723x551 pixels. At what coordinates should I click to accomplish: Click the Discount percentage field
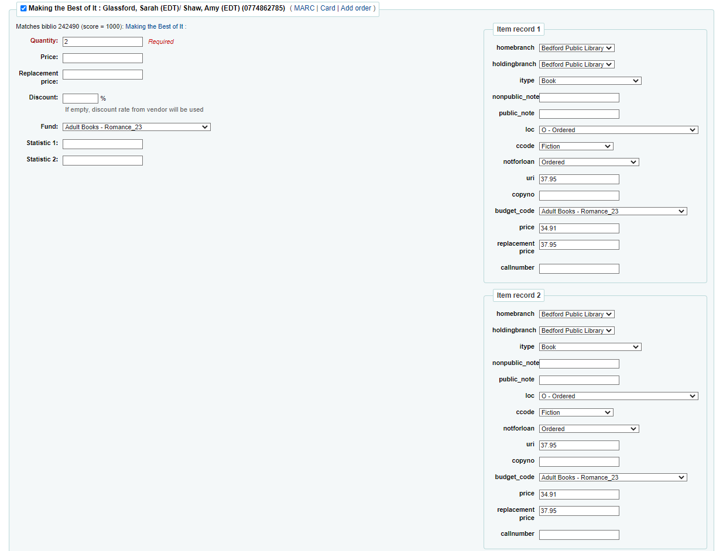click(80, 98)
